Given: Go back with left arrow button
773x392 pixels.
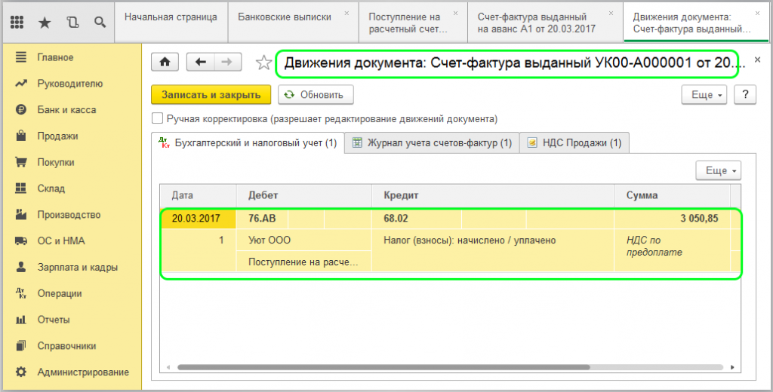Looking at the screenshot, I should [200, 63].
